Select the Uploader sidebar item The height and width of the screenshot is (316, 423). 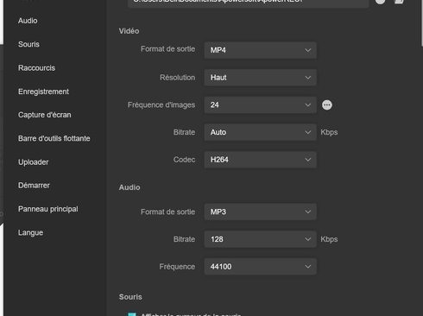(34, 162)
